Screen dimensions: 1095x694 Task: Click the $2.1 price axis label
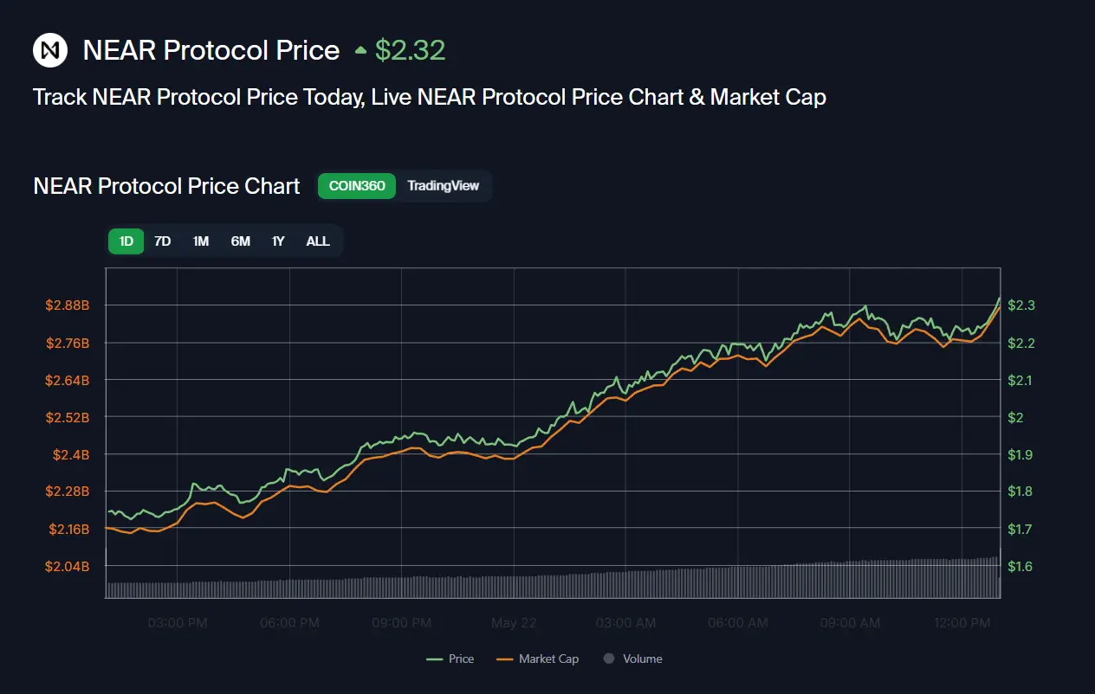(x=1021, y=380)
